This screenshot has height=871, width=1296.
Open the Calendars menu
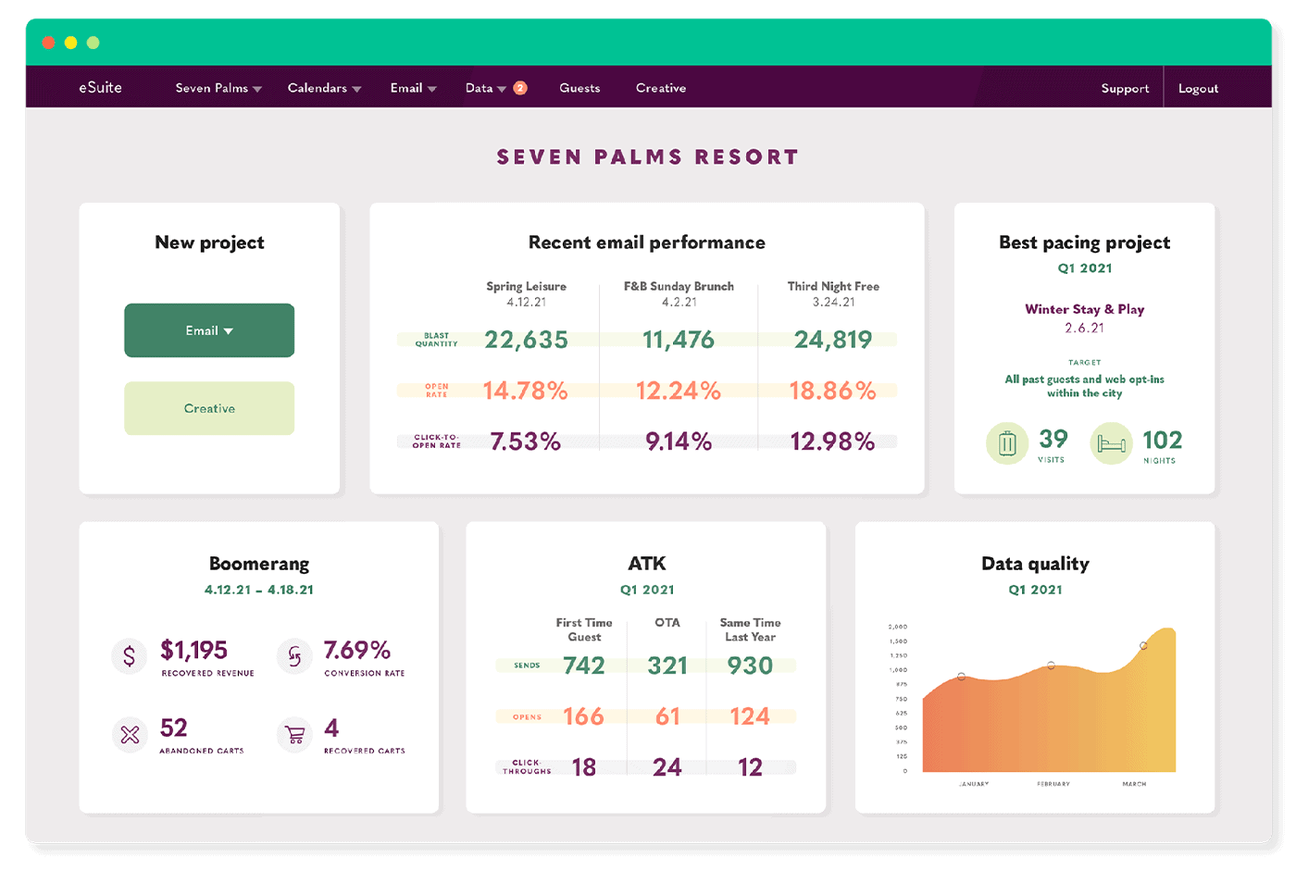click(318, 88)
